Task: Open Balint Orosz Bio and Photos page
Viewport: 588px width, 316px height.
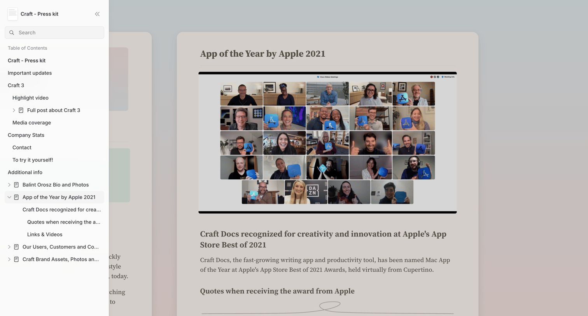Action: point(56,185)
